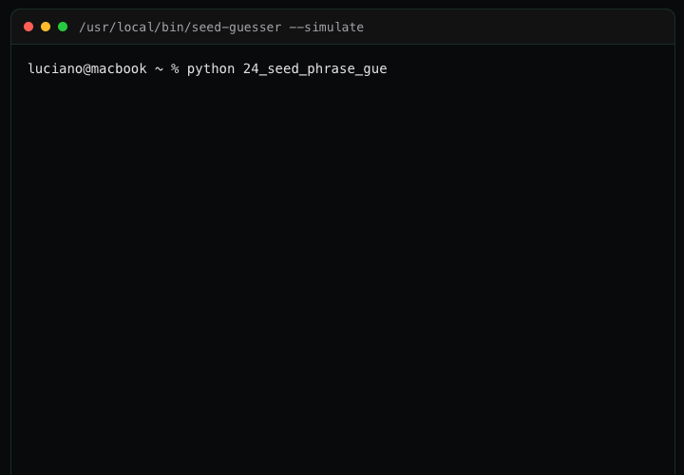Click the trailing gue of the typed filename
The height and width of the screenshot is (475, 684).
point(375,68)
